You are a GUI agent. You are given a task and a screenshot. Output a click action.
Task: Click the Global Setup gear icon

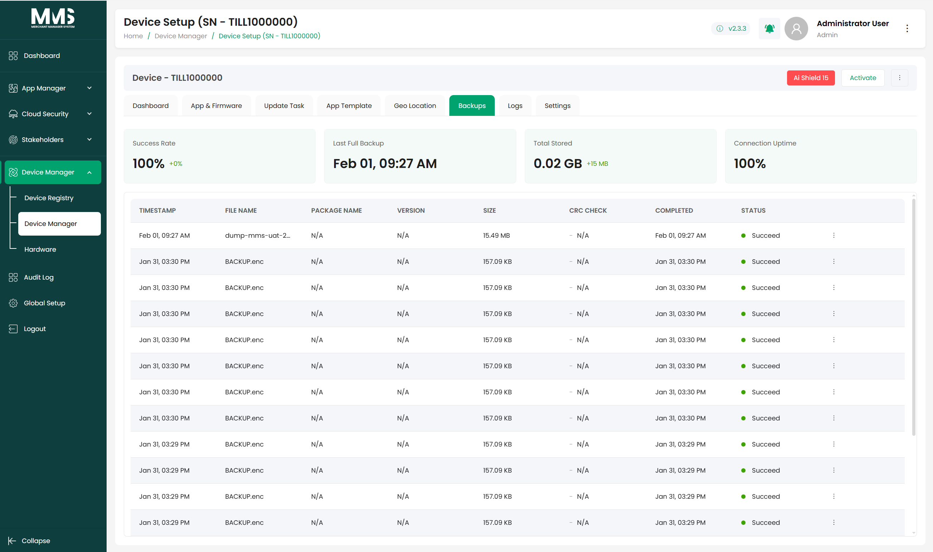[x=13, y=303]
